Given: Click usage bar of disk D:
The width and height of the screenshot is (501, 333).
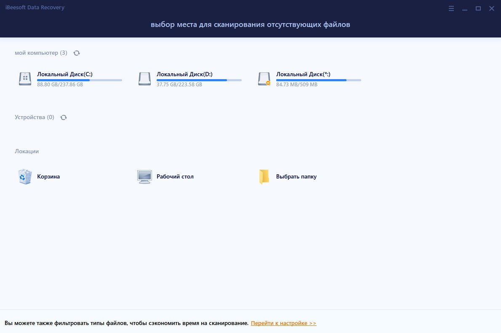Looking at the screenshot, I should point(199,80).
